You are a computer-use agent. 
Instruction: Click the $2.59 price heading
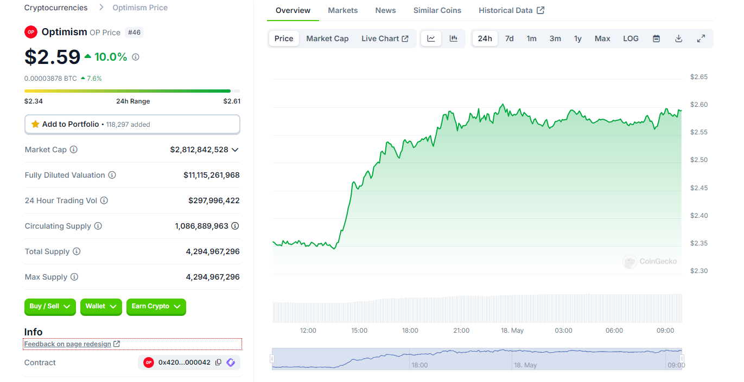53,57
